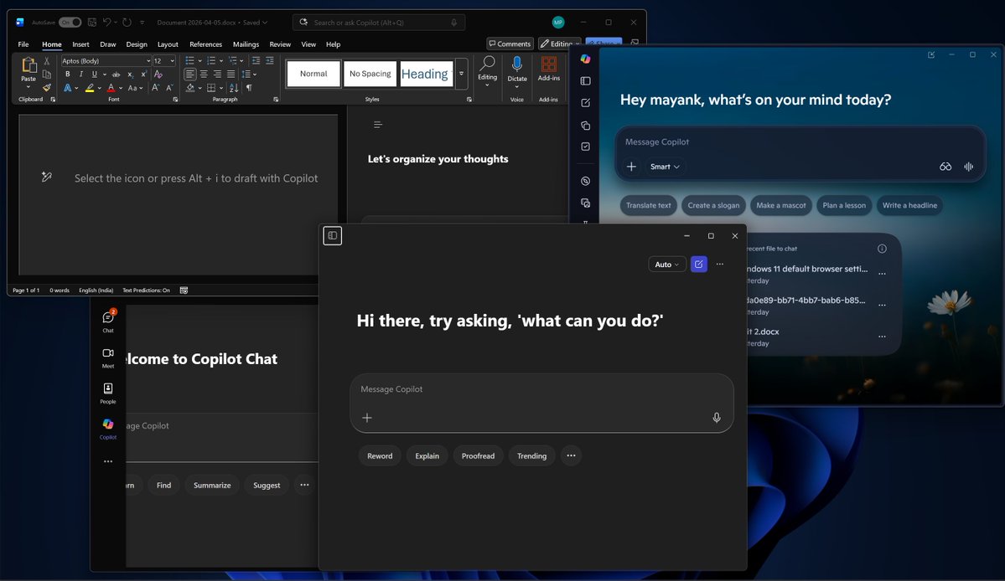Click Align Left icon in Word paragraph group

(190, 75)
